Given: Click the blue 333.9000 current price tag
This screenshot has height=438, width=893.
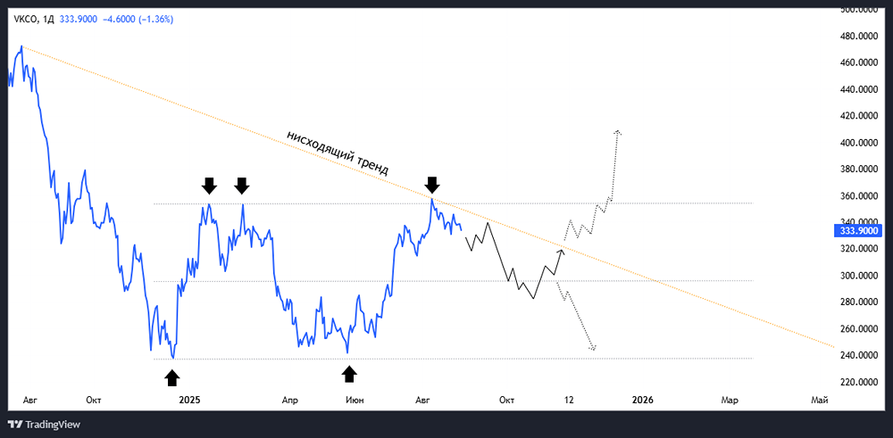Looking at the screenshot, I should tap(858, 231).
